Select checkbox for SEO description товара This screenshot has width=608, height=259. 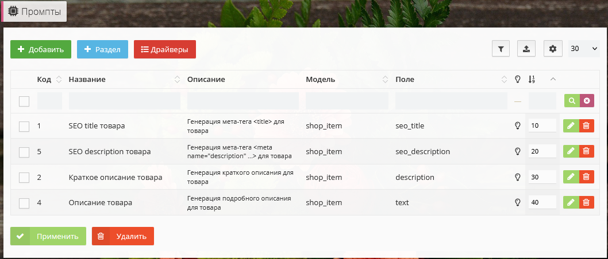pyautogui.click(x=24, y=152)
